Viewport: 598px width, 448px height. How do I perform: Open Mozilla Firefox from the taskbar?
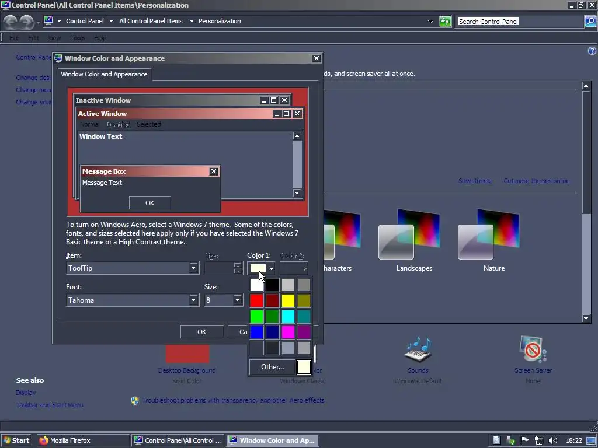click(x=83, y=440)
